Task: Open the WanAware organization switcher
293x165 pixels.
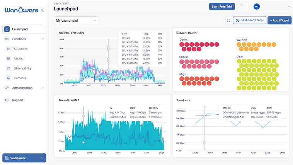Action: tap(24, 158)
